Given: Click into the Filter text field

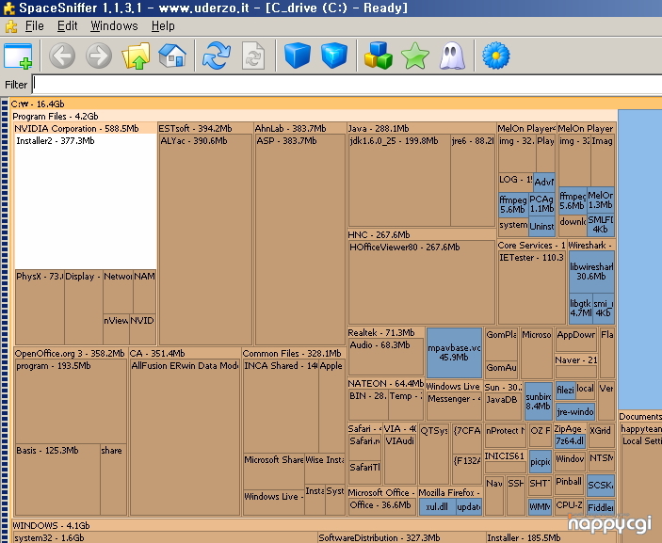Looking at the screenshot, I should (x=347, y=85).
